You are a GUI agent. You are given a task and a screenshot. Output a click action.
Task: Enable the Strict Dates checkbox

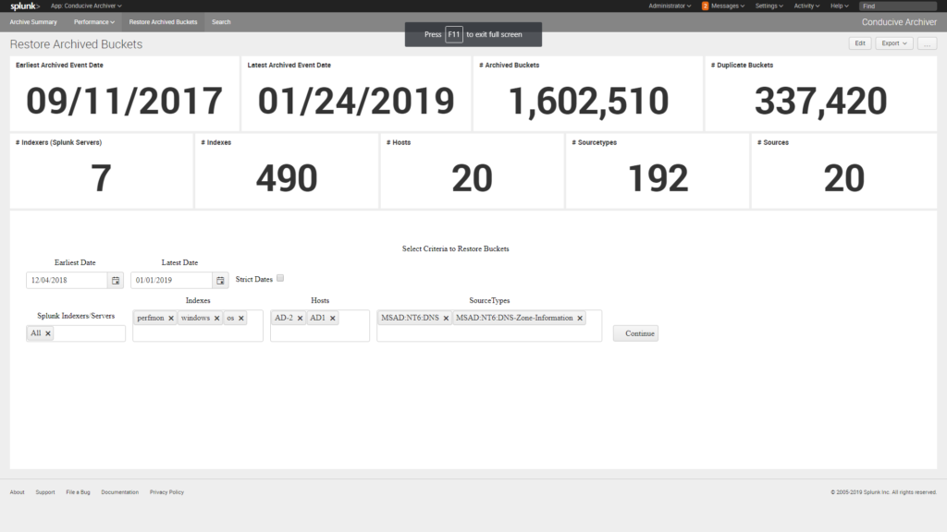[278, 278]
